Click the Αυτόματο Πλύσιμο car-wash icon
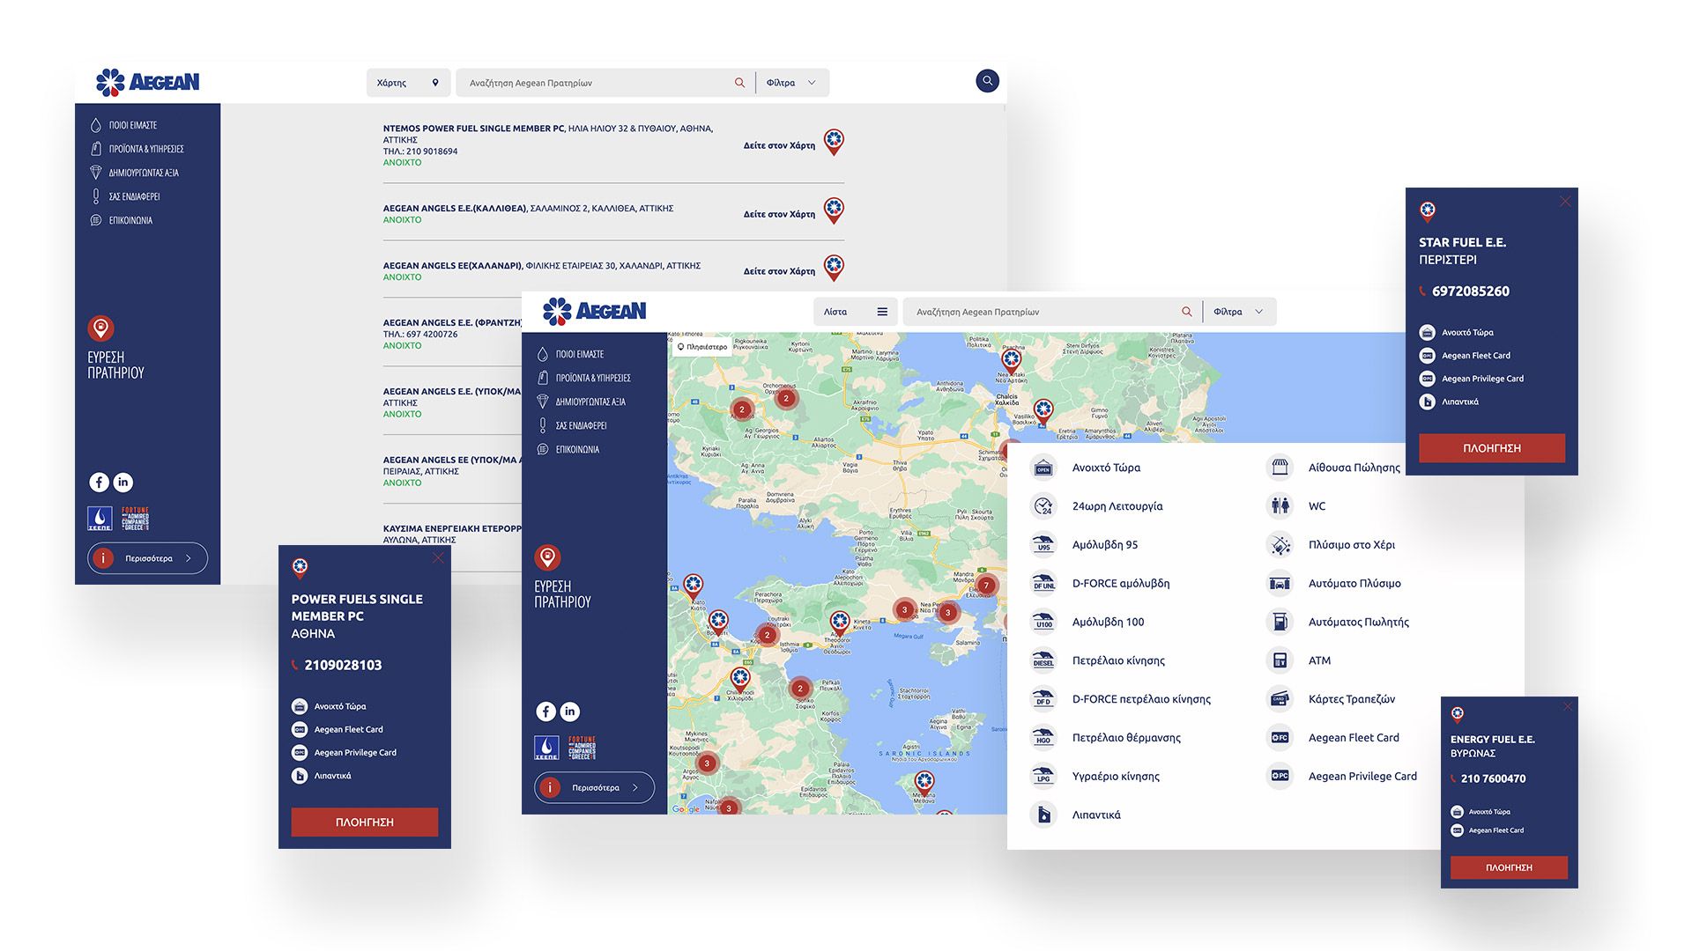1692x951 pixels. pyautogui.click(x=1280, y=584)
